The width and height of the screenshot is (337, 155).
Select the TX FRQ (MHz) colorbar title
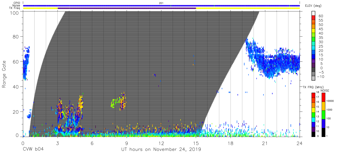tap(313, 87)
